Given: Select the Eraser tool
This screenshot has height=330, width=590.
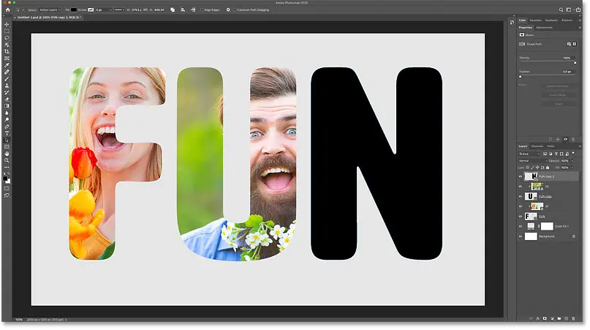Looking at the screenshot, I should (x=7, y=99).
